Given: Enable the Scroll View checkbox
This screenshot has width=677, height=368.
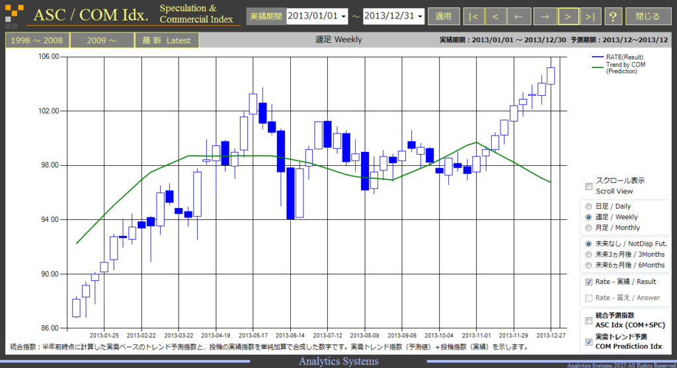Looking at the screenshot, I should [588, 186].
